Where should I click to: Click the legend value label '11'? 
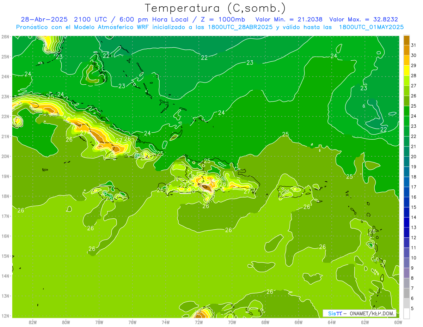[x=413, y=248]
